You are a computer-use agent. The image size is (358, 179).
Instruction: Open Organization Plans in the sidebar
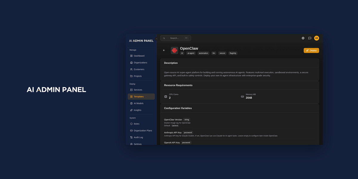(141, 131)
